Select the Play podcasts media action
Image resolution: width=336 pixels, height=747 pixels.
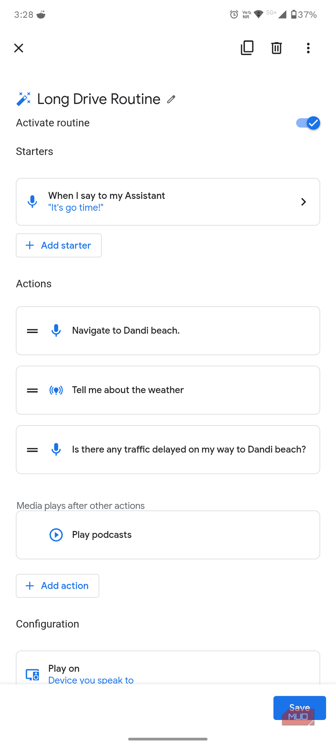[168, 535]
